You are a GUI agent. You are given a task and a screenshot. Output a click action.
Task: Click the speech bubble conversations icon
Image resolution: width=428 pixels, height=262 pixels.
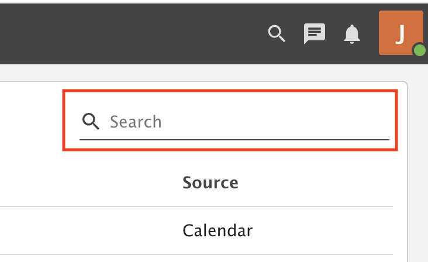pyautogui.click(x=315, y=33)
